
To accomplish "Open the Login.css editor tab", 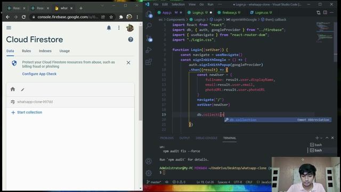I will (261, 13).
